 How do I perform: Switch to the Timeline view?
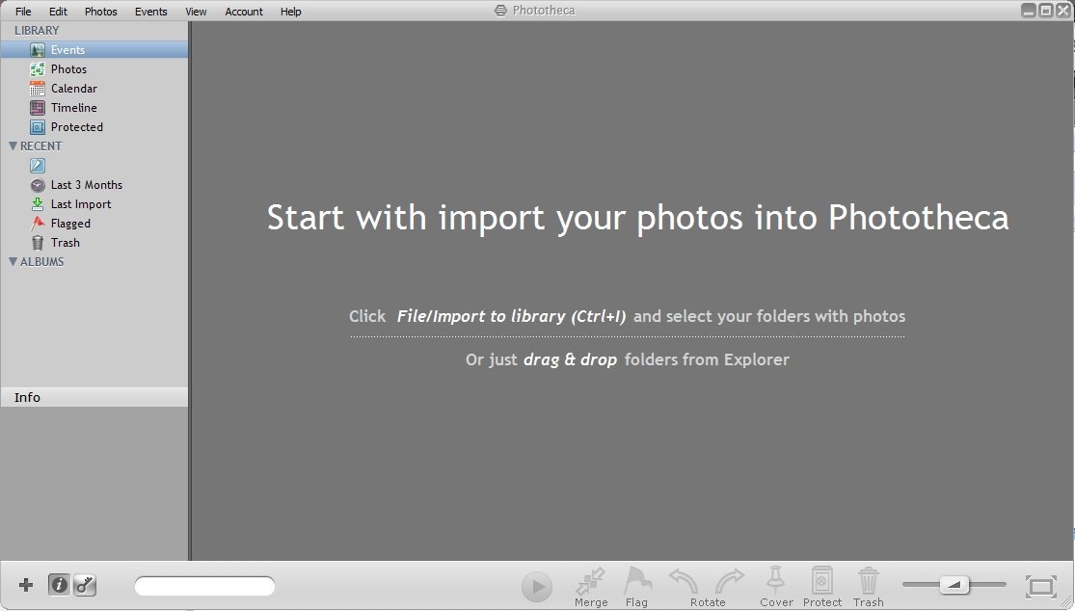coord(75,107)
